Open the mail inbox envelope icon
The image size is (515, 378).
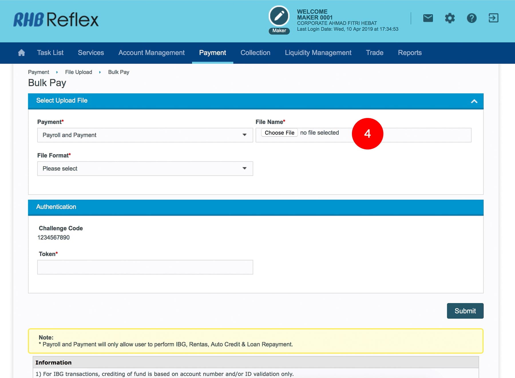click(x=428, y=18)
